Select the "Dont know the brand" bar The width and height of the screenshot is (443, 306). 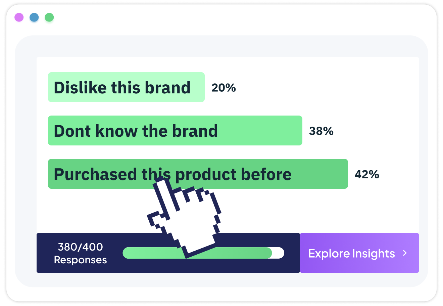pos(175,131)
